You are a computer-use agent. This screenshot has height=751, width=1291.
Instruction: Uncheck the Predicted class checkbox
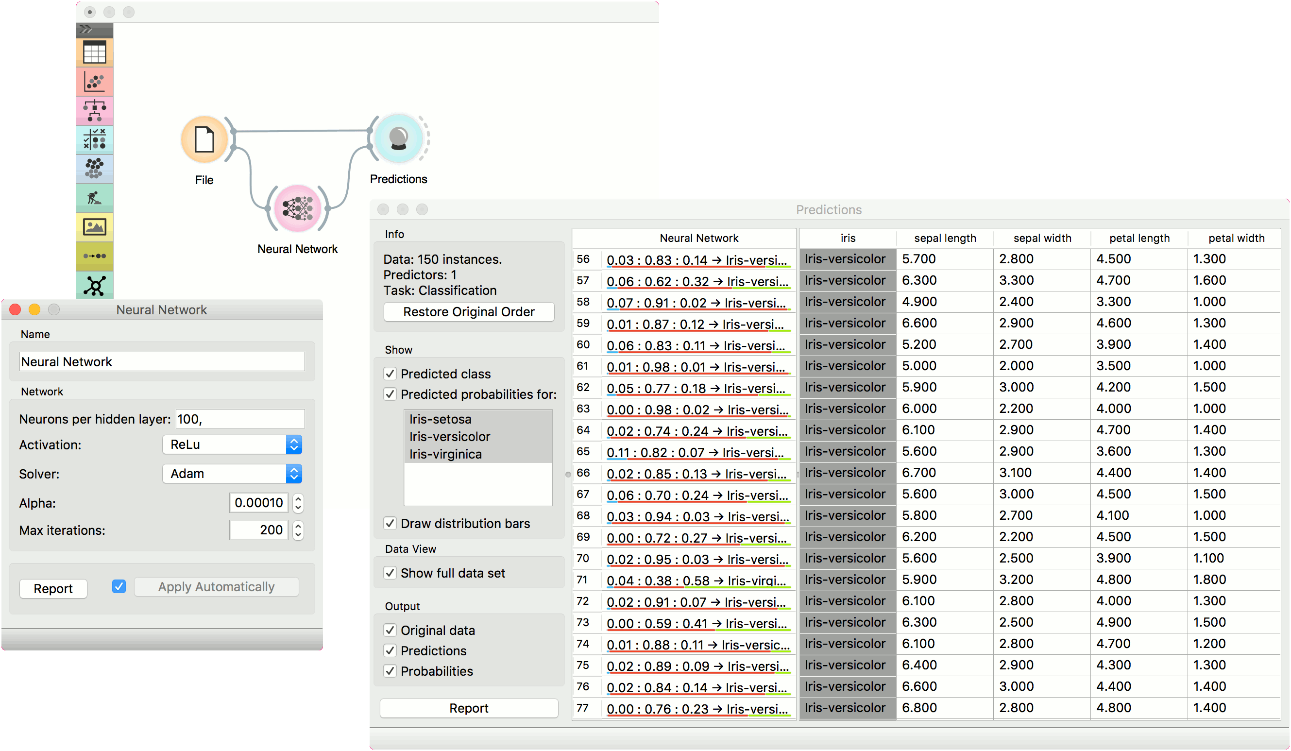click(391, 374)
